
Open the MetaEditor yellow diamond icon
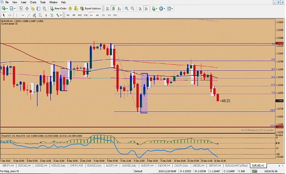70,9
